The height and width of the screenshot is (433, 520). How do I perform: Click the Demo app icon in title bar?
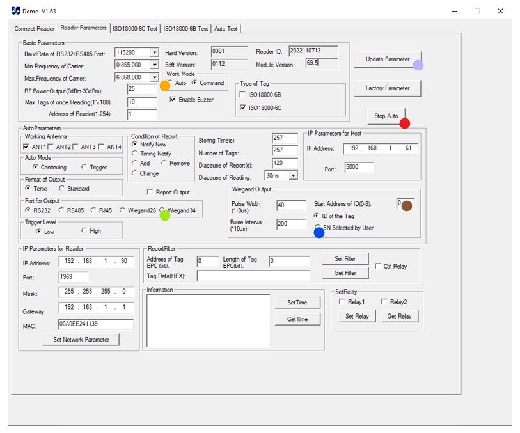pyautogui.click(x=15, y=11)
